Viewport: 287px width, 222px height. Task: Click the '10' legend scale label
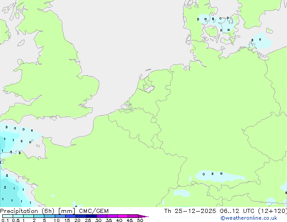(57, 220)
